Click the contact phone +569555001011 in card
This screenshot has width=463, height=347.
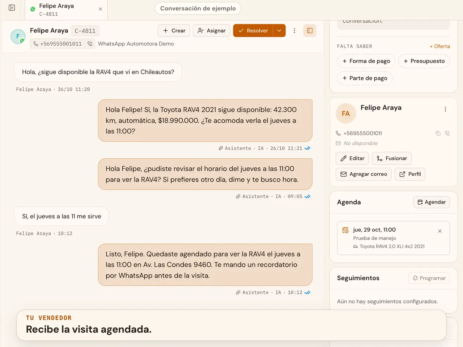click(362, 133)
